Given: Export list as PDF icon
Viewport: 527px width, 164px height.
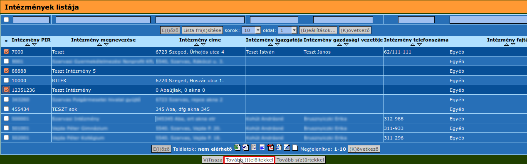Looking at the screenshot, I should [270, 147].
